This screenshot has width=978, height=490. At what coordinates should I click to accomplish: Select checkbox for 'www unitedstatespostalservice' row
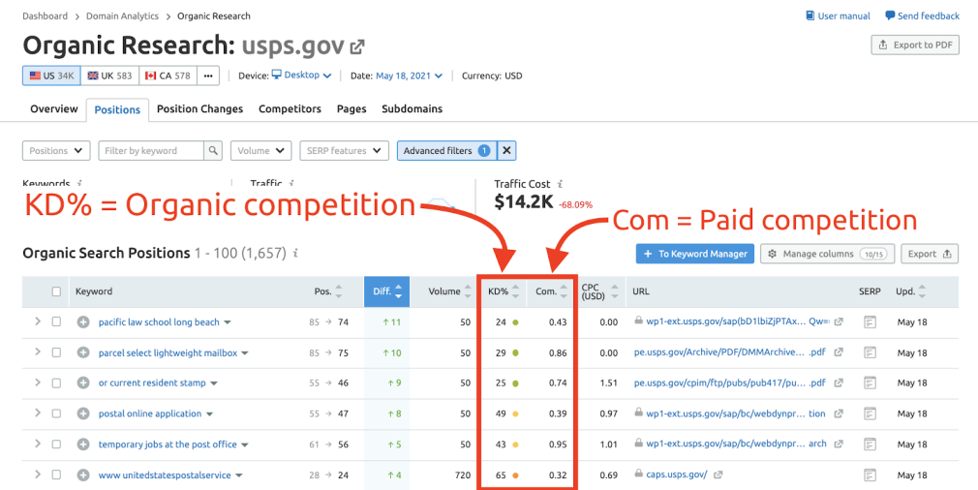pos(56,475)
